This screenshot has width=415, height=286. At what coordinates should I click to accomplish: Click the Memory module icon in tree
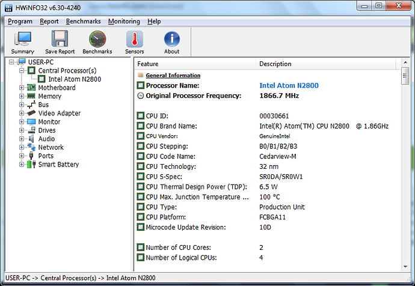31,96
